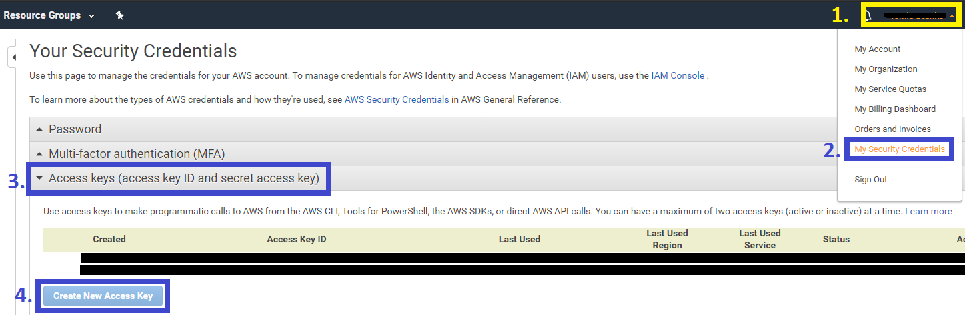Go to My Billing Dashboard
Screen dimensions: 965x315
(895, 109)
